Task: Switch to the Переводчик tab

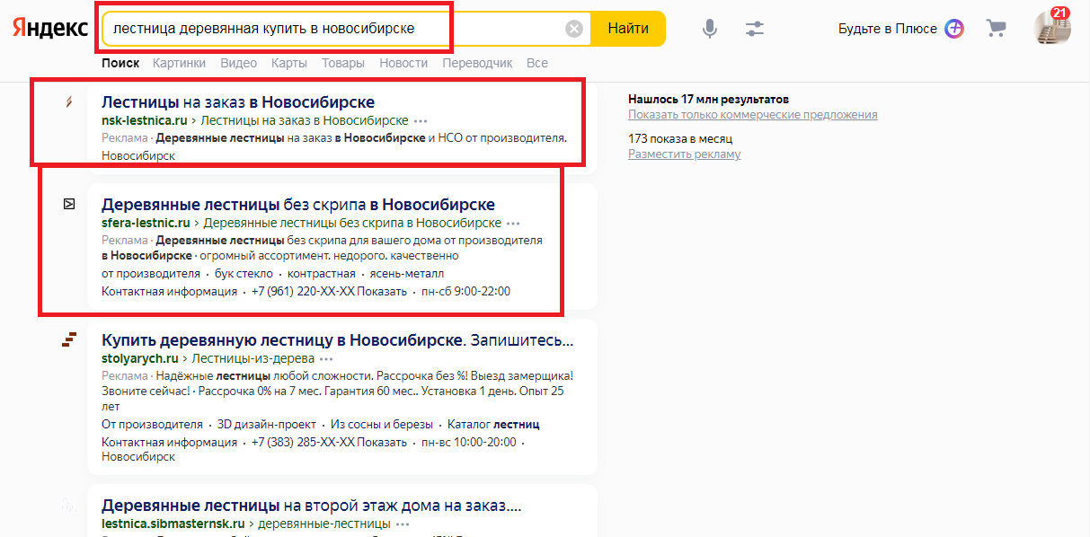Action: [x=477, y=63]
